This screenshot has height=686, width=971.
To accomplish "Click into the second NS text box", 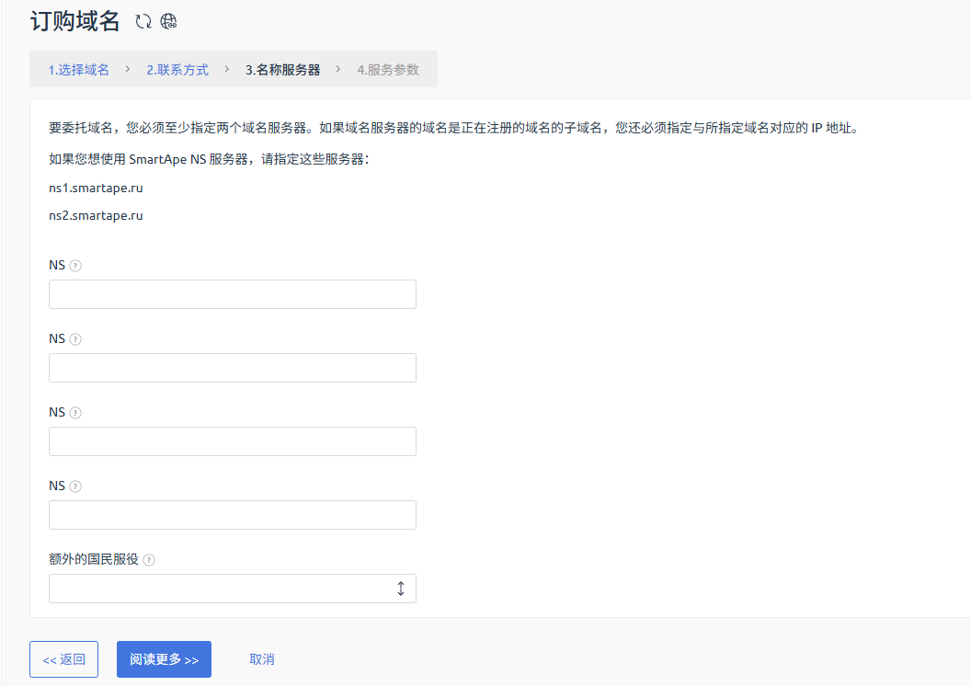I will pos(233,368).
